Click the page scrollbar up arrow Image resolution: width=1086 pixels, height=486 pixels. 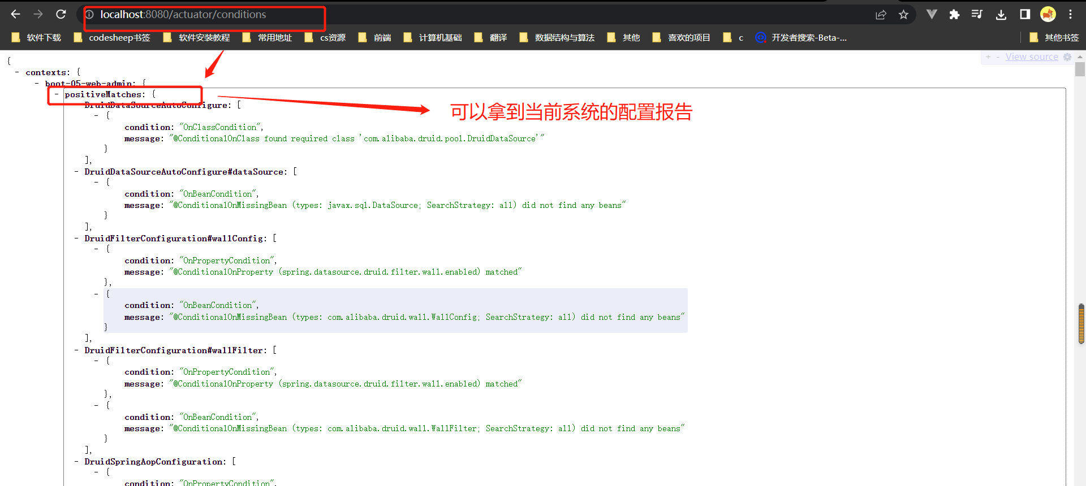pyautogui.click(x=1080, y=57)
